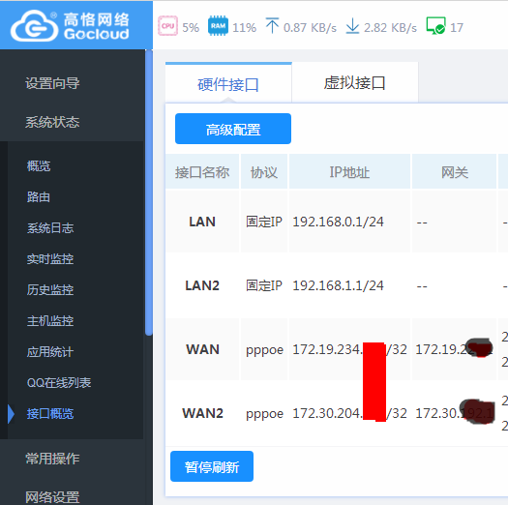Select the LAN interface name cell
The height and width of the screenshot is (505, 508).
[x=202, y=222]
